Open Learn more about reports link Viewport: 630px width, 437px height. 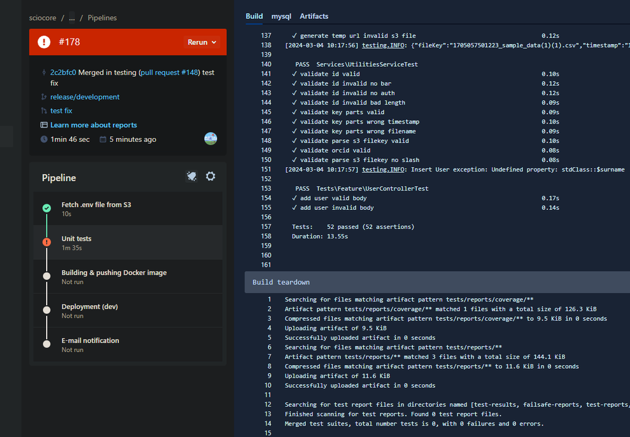coord(93,125)
